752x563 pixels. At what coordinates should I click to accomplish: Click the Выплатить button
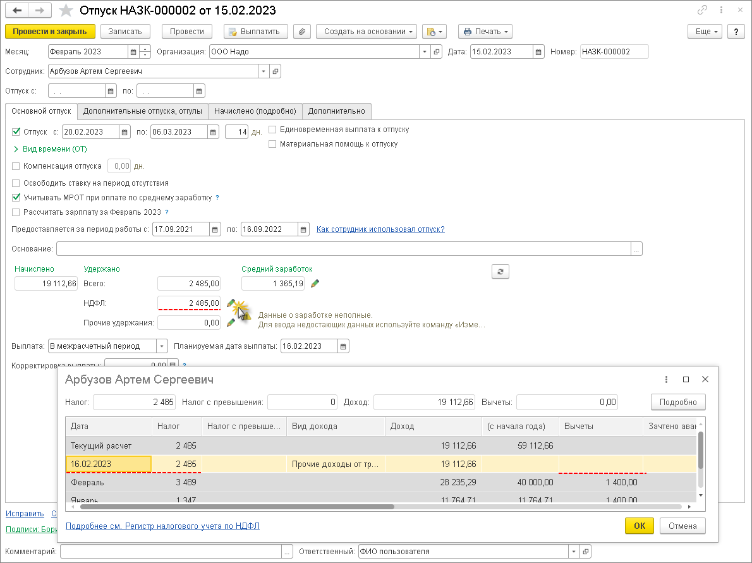coord(256,32)
